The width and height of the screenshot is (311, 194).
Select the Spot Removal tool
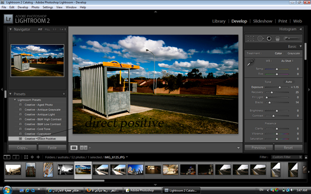(x=260, y=38)
